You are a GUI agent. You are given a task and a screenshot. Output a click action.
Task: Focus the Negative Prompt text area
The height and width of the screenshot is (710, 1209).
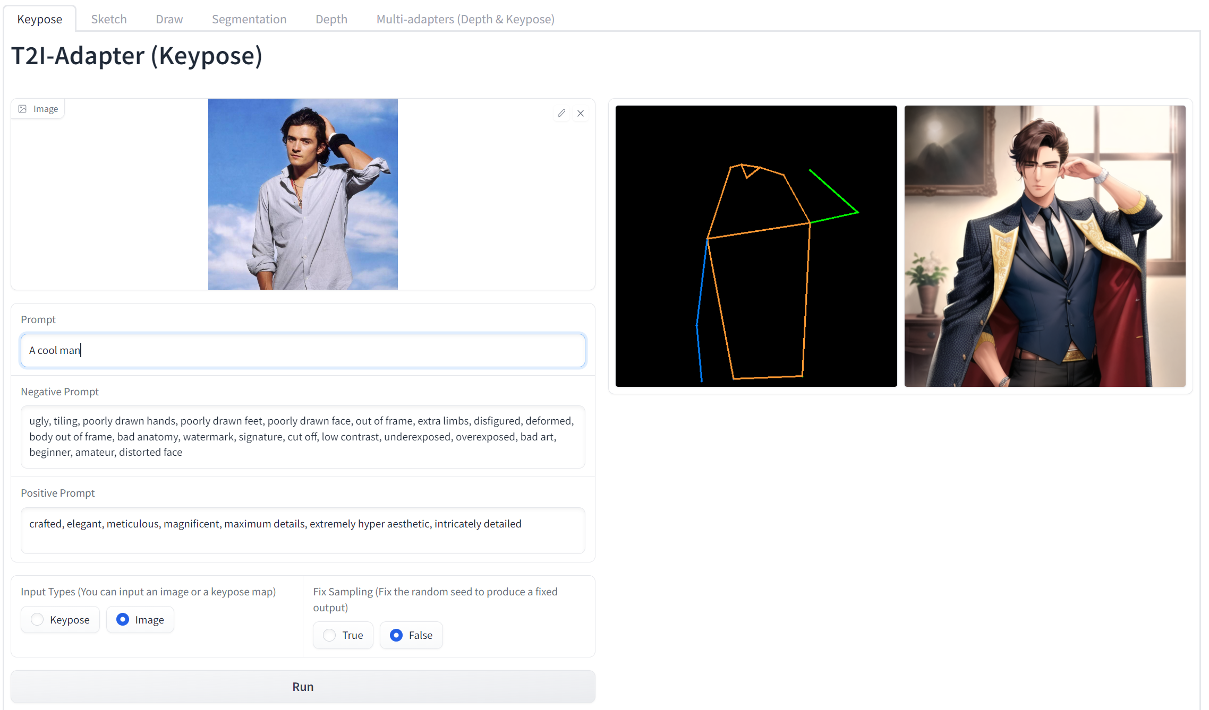click(x=303, y=436)
